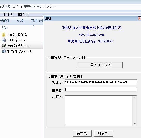141x138 pixels.
Task: Click the 甲壳虫外挂1 breadcrumb segment
Action: pos(32,7)
